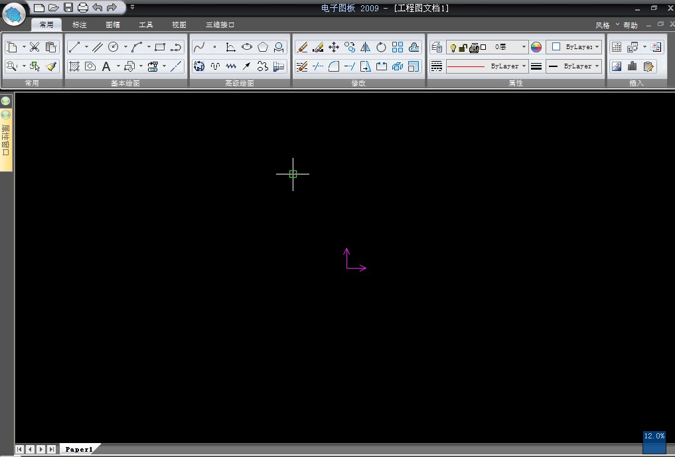Select the Polyline tool

176,47
